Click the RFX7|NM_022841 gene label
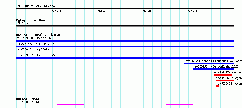The width and height of the screenshot is (242, 108). tap(28, 102)
